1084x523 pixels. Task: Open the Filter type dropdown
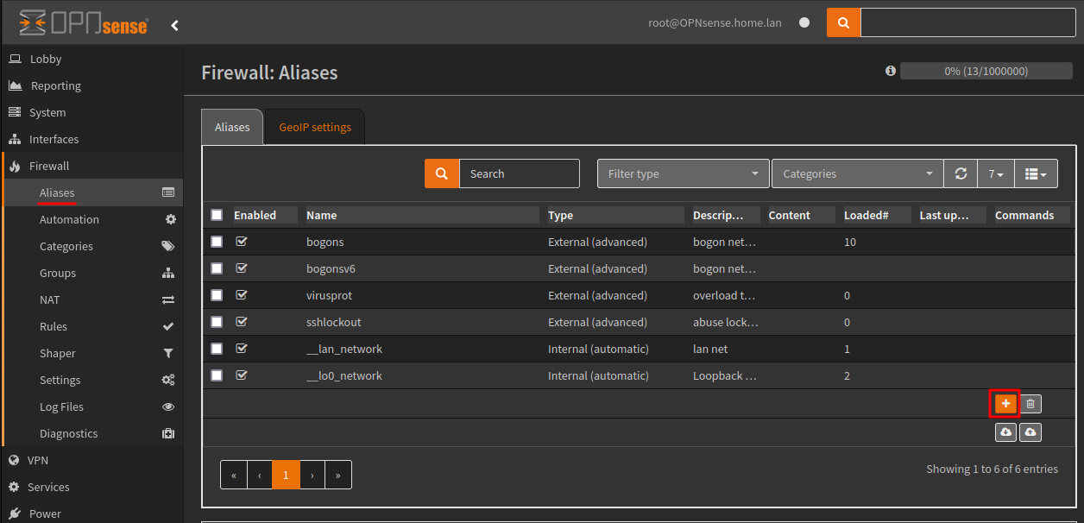(684, 173)
